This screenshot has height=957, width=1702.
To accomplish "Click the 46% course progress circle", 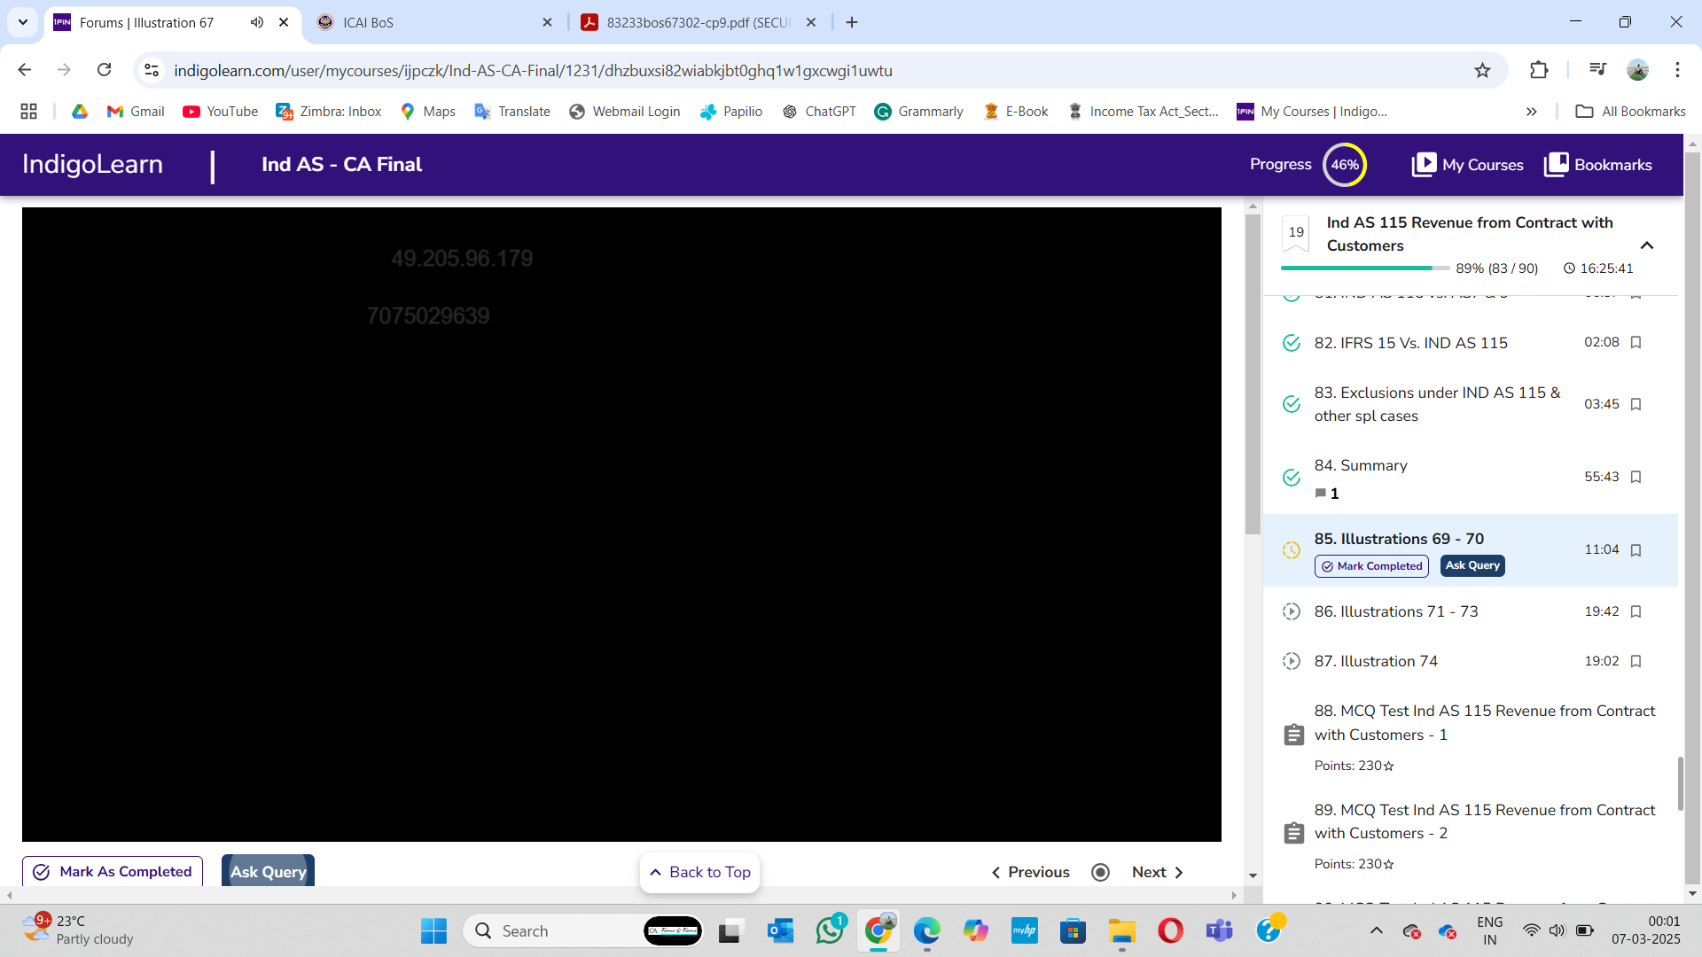I will pyautogui.click(x=1344, y=165).
